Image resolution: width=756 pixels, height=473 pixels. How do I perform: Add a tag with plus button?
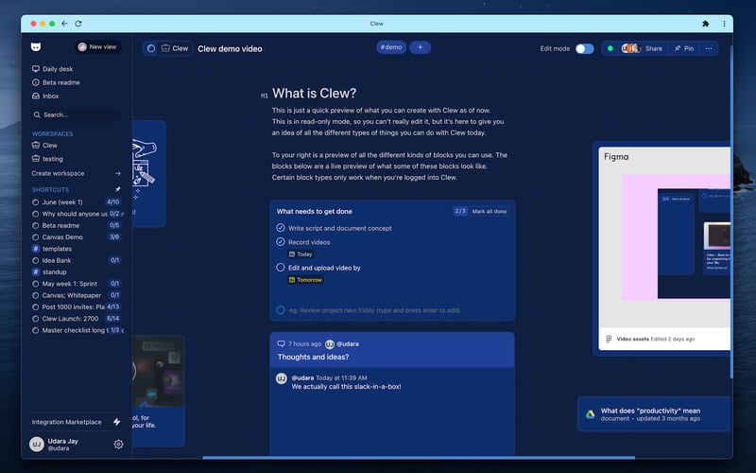[x=420, y=47]
